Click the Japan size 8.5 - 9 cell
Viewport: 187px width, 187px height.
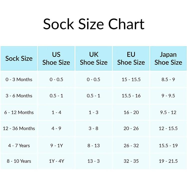168,80
